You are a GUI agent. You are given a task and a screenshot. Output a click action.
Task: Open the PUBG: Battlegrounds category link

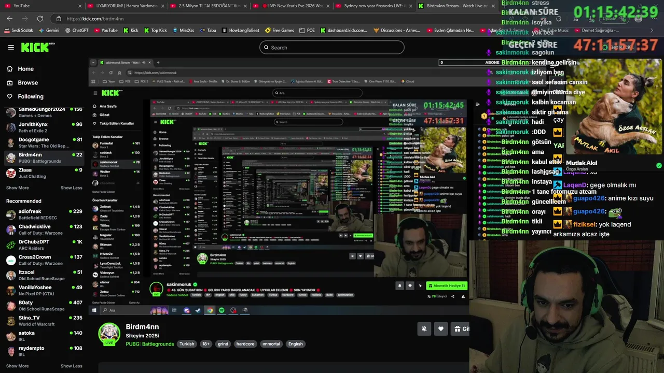pos(149,344)
